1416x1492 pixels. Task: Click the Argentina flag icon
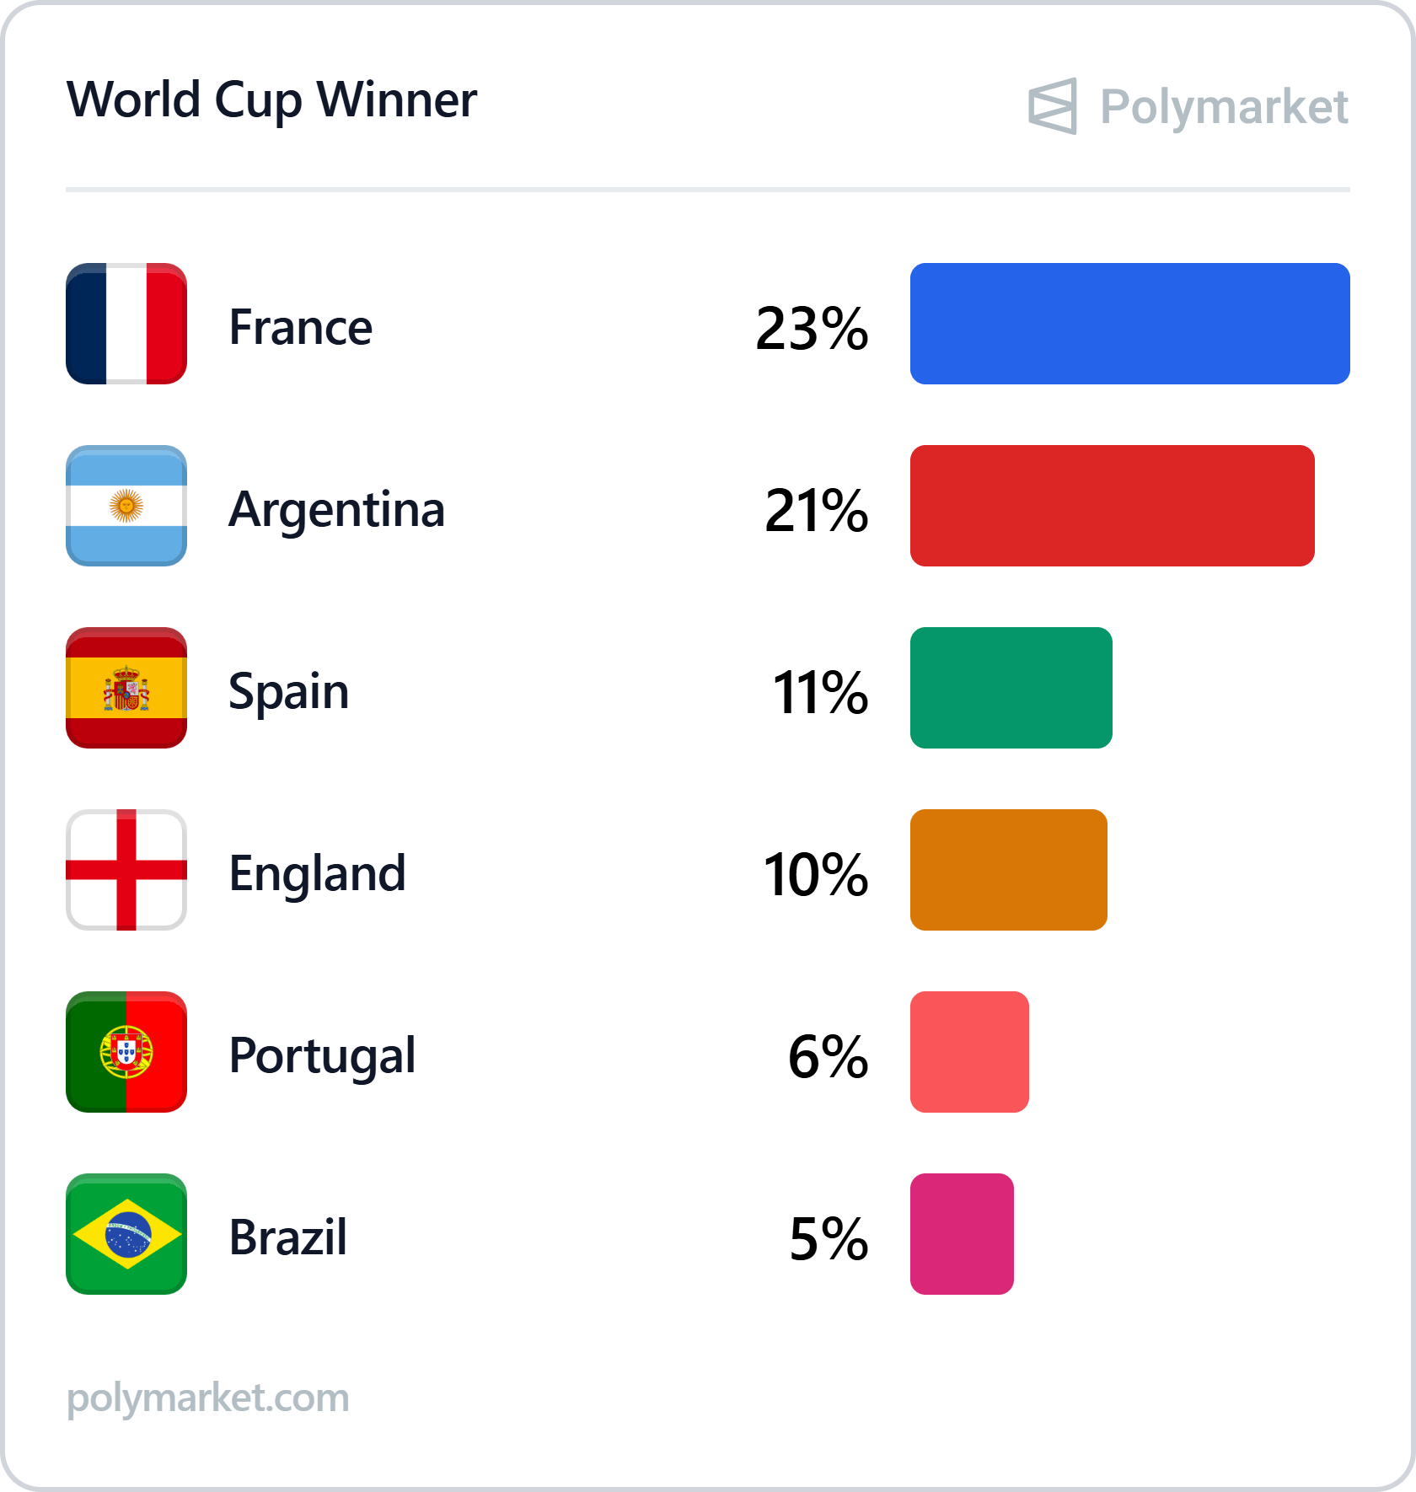click(x=126, y=506)
